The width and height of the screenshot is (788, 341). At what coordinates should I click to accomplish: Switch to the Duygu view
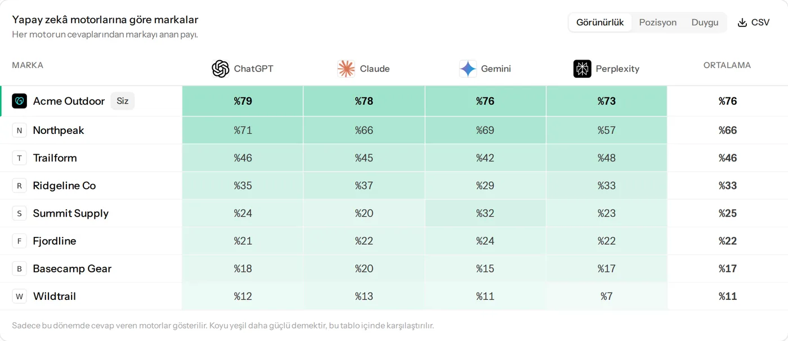pos(705,23)
